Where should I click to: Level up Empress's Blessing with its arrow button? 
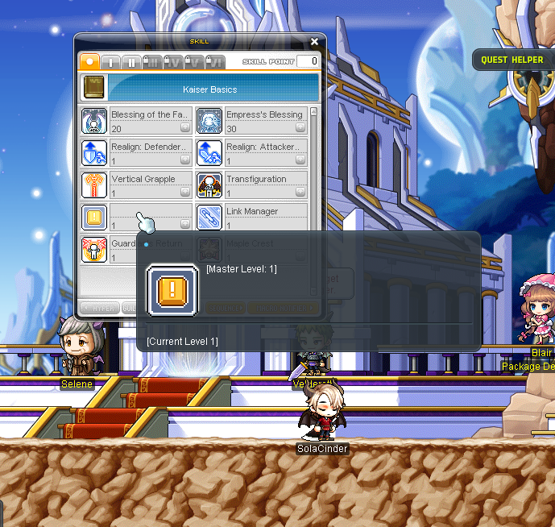300,127
